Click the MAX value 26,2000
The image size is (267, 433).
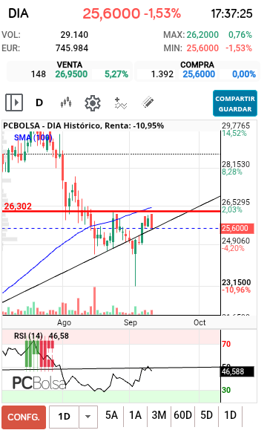coord(202,35)
